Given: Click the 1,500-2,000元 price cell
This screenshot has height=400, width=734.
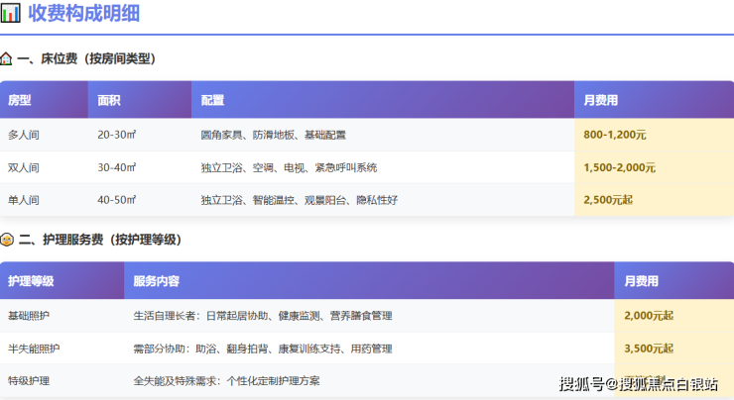Looking at the screenshot, I should point(620,167).
